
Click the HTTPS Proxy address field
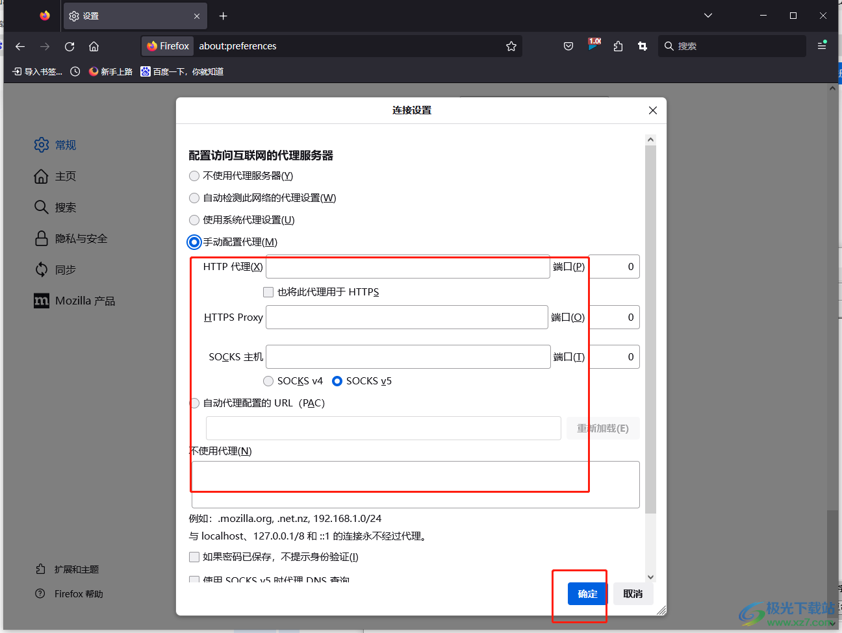(x=407, y=317)
